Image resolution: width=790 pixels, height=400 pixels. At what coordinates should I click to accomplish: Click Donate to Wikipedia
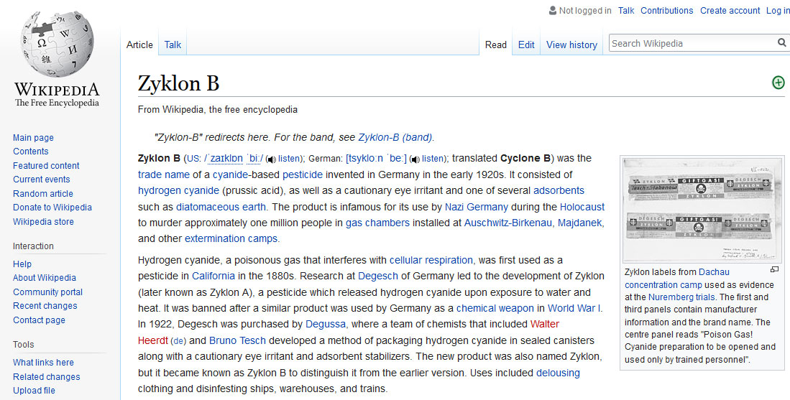[52, 208]
